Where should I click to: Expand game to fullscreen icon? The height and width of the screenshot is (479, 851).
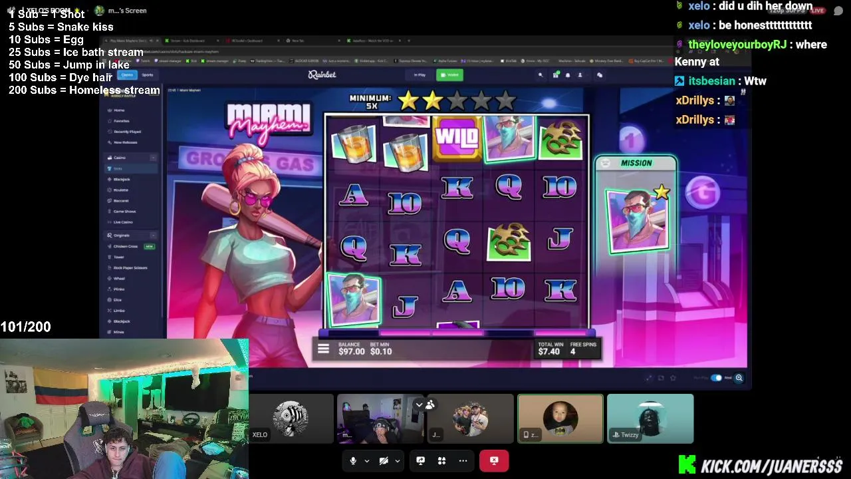[x=650, y=378]
